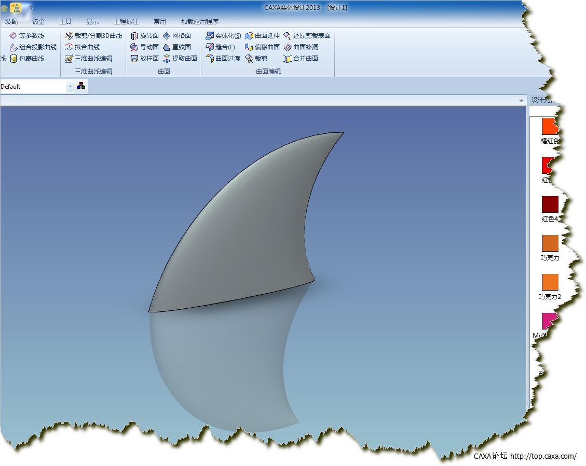The height and width of the screenshot is (466, 586).
Task: Open the 工具 ribbon tab
Action: [x=65, y=22]
